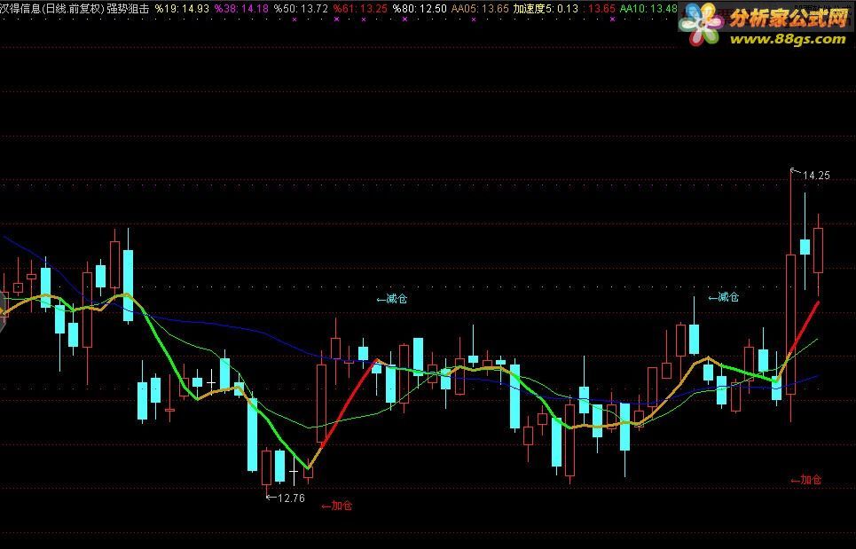Click the 12.76 low price label

[291, 498]
